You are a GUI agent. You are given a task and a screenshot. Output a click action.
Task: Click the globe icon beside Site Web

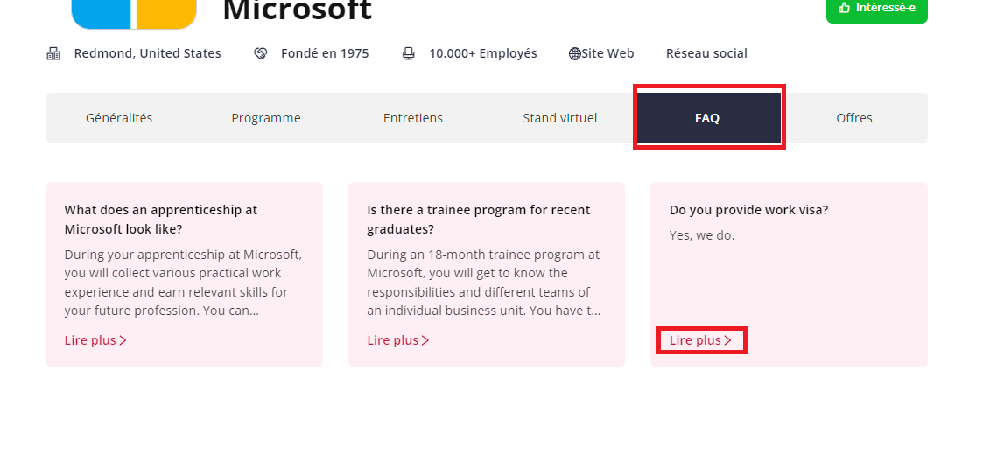574,53
